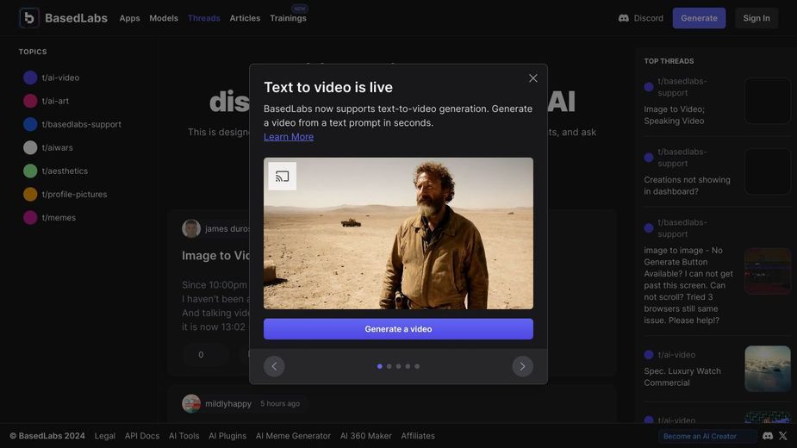Open the Discord link in header
Image resolution: width=797 pixels, height=448 pixels.
pyautogui.click(x=641, y=18)
